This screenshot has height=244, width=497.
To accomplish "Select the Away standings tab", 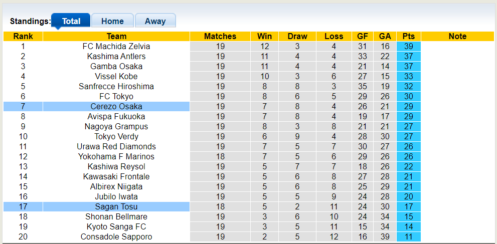I will click(155, 21).
